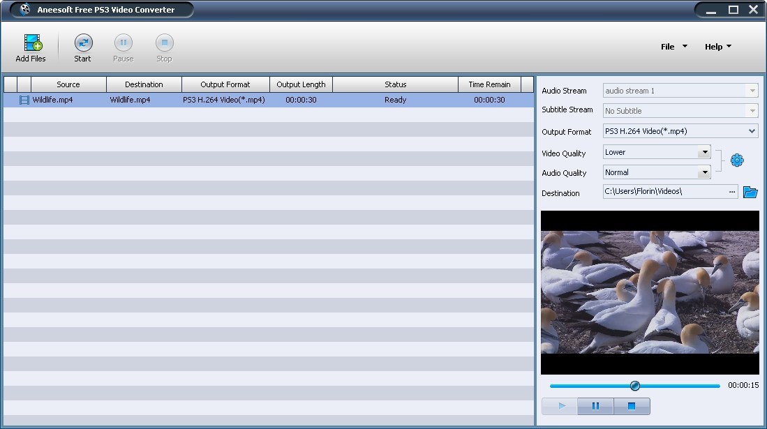Image resolution: width=767 pixels, height=429 pixels.
Task: Stop the video preview playback
Action: point(630,406)
